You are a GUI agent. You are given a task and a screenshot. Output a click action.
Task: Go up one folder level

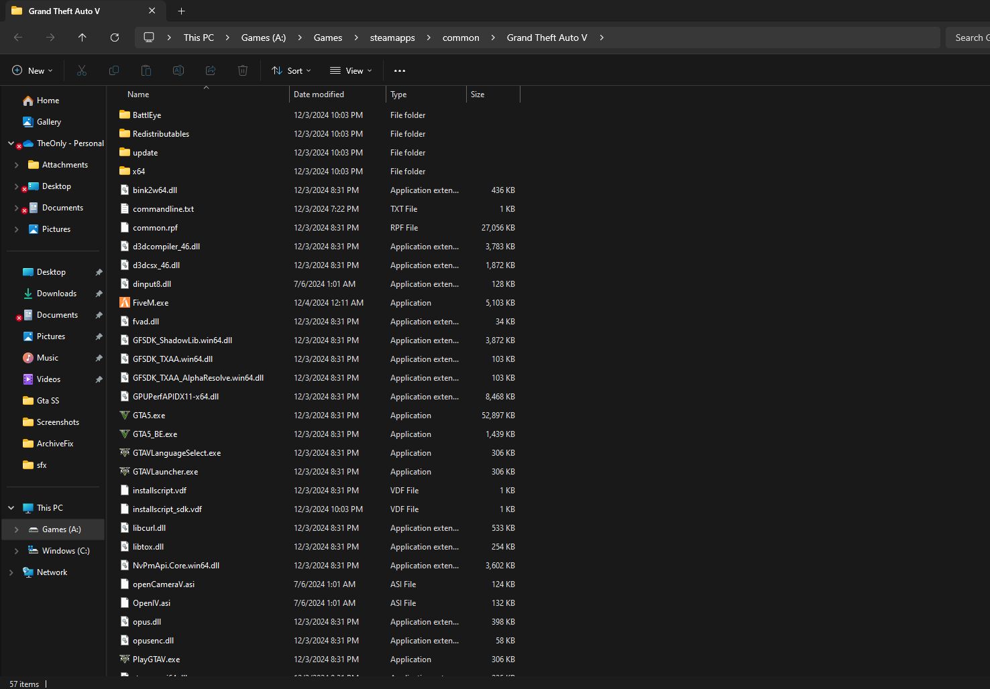(82, 38)
